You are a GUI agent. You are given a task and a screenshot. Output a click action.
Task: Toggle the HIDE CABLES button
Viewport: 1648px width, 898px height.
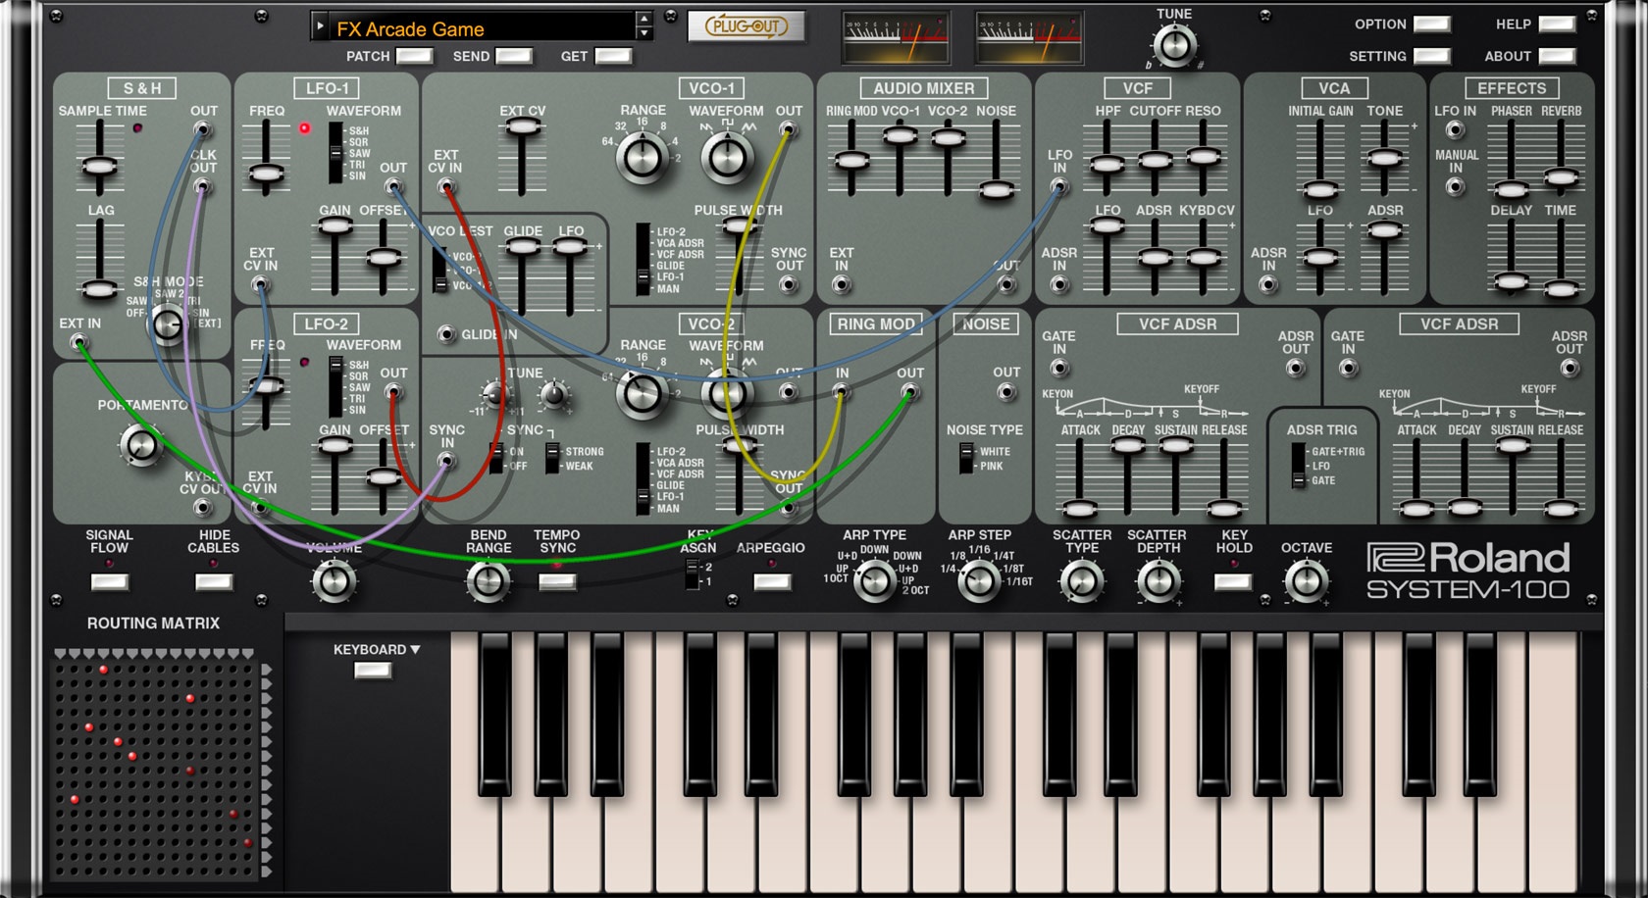tap(214, 583)
